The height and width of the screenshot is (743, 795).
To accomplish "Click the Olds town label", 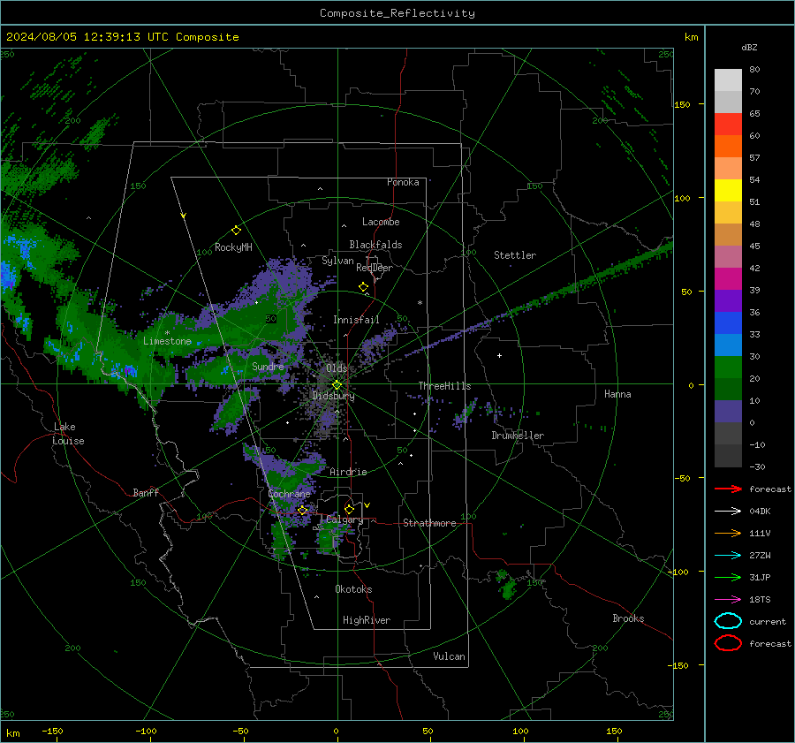I will pyautogui.click(x=337, y=368).
